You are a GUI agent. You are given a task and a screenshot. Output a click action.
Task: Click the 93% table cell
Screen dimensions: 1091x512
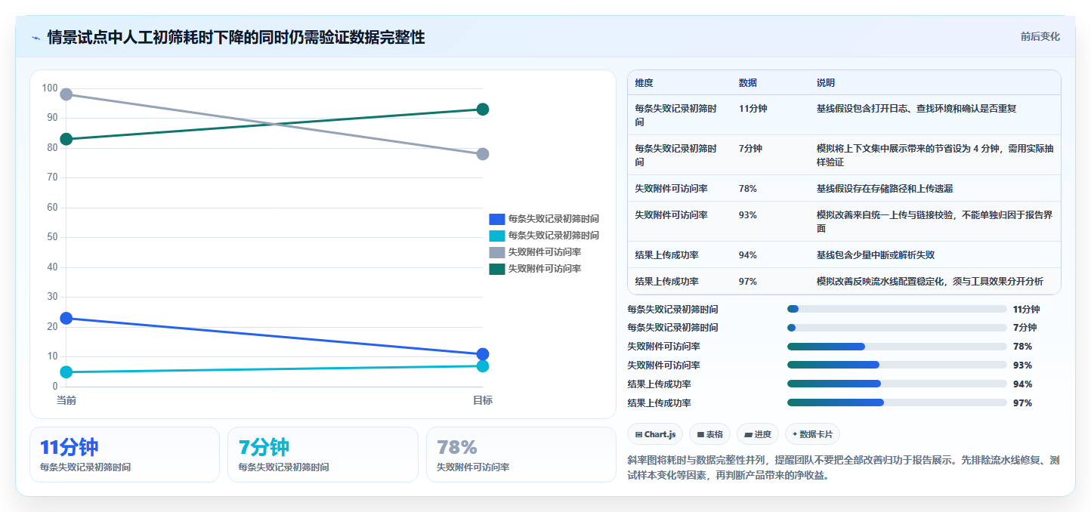(748, 214)
